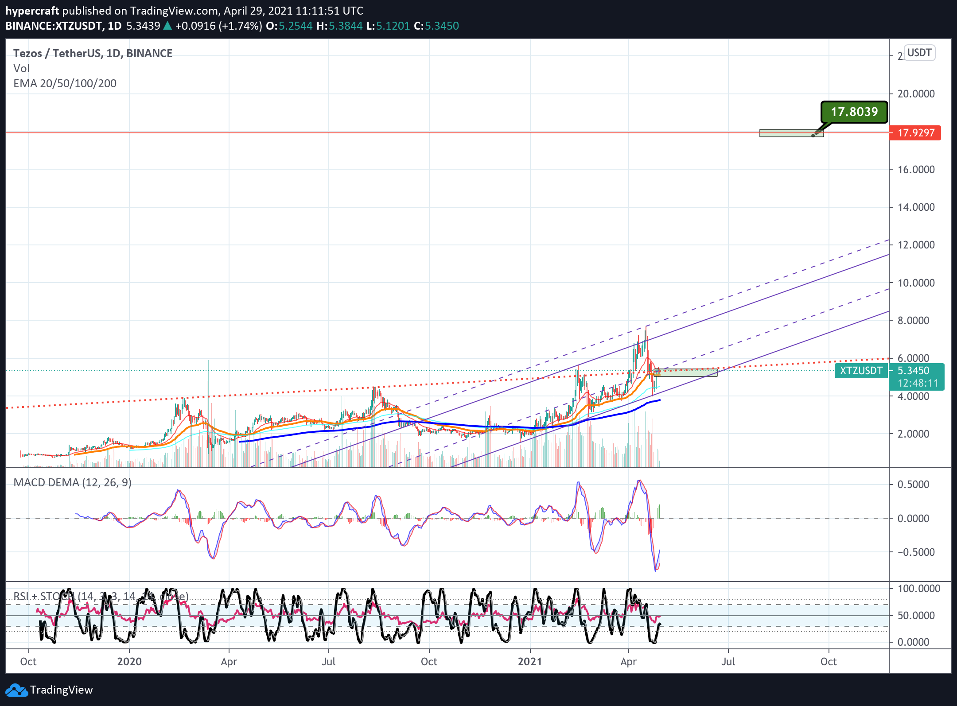
Task: Click the 12.0000 price axis label
Action: [916, 245]
